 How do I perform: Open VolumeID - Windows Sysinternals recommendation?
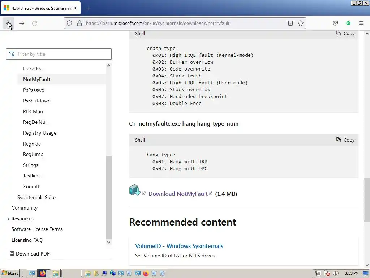pos(179,246)
